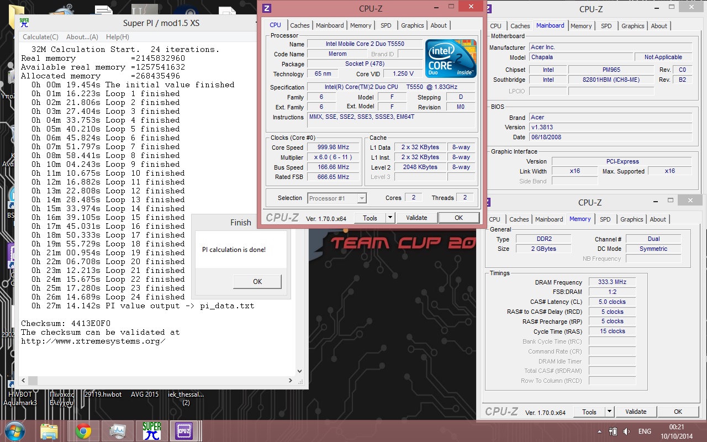Click OK in Memory CPU-Z window

[x=678, y=412]
